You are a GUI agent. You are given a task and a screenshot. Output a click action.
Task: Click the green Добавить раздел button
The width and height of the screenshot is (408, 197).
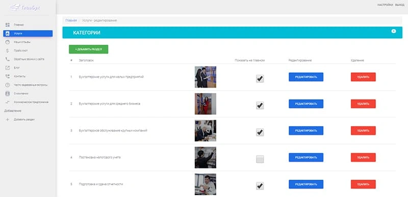(88, 49)
